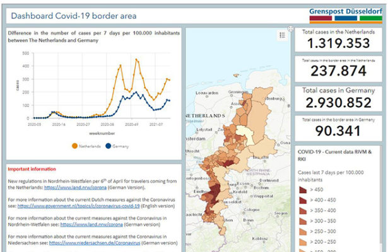Image resolution: width=388 pixels, height=252 pixels.
Task: Select the > 300 - 350 legend swatch
Action: 303,221
